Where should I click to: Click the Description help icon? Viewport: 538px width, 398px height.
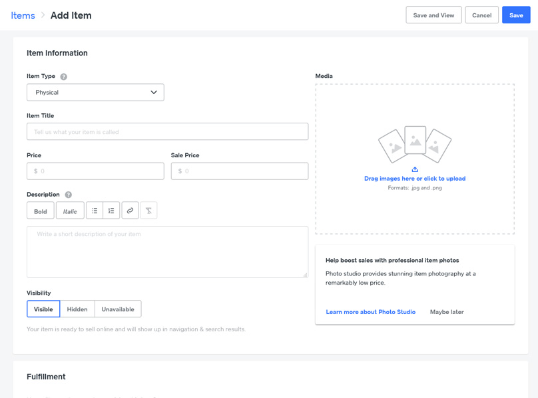pos(69,195)
